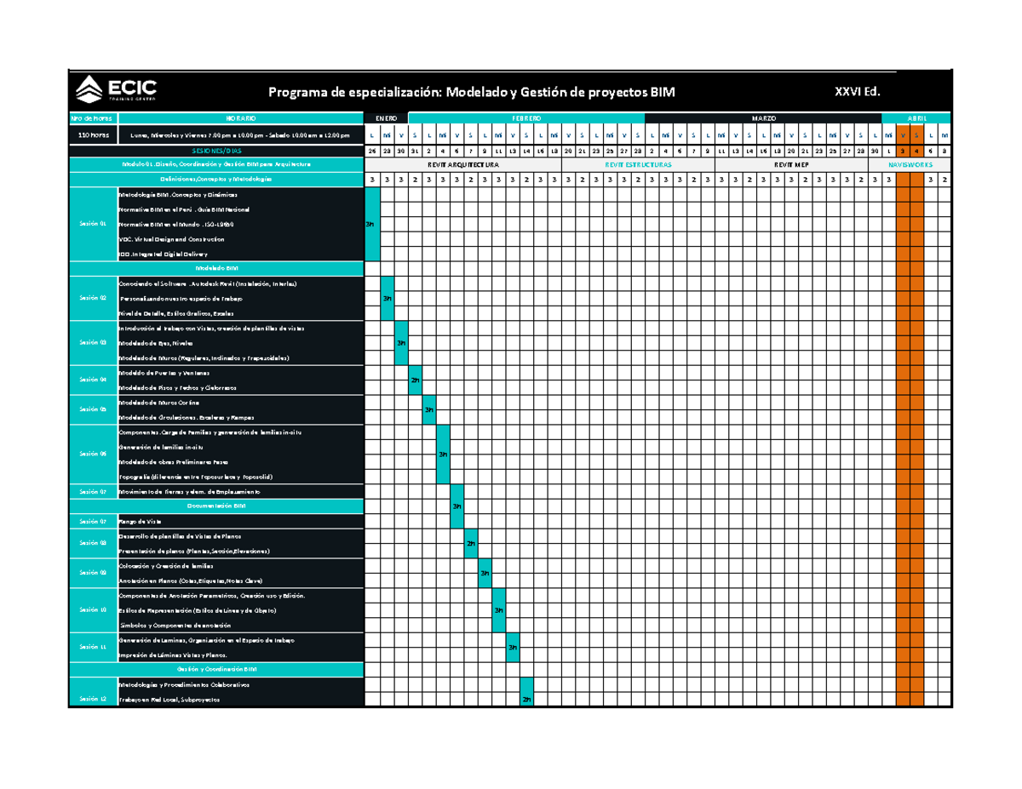Select the '110 horas' cell
1022x789 pixels.
click(x=92, y=136)
